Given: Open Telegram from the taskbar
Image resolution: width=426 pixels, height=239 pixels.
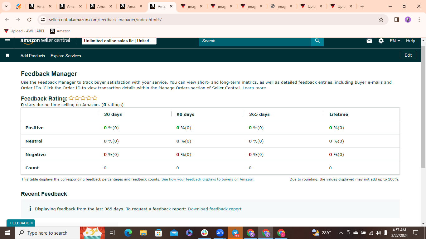Looking at the screenshot, I should click(x=235, y=233).
